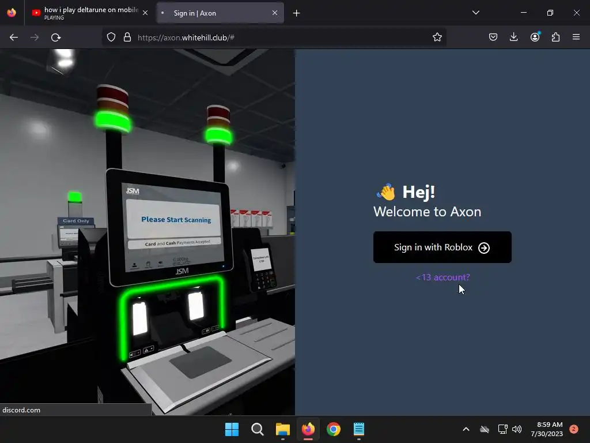Show hidden system tray icons
Viewport: 590px width, 443px height.
[466, 429]
